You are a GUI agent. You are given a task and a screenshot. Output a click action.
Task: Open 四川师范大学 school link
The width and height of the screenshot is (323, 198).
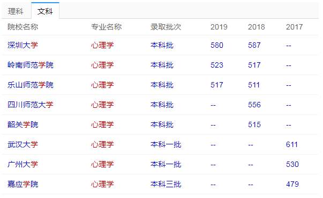tap(31, 105)
